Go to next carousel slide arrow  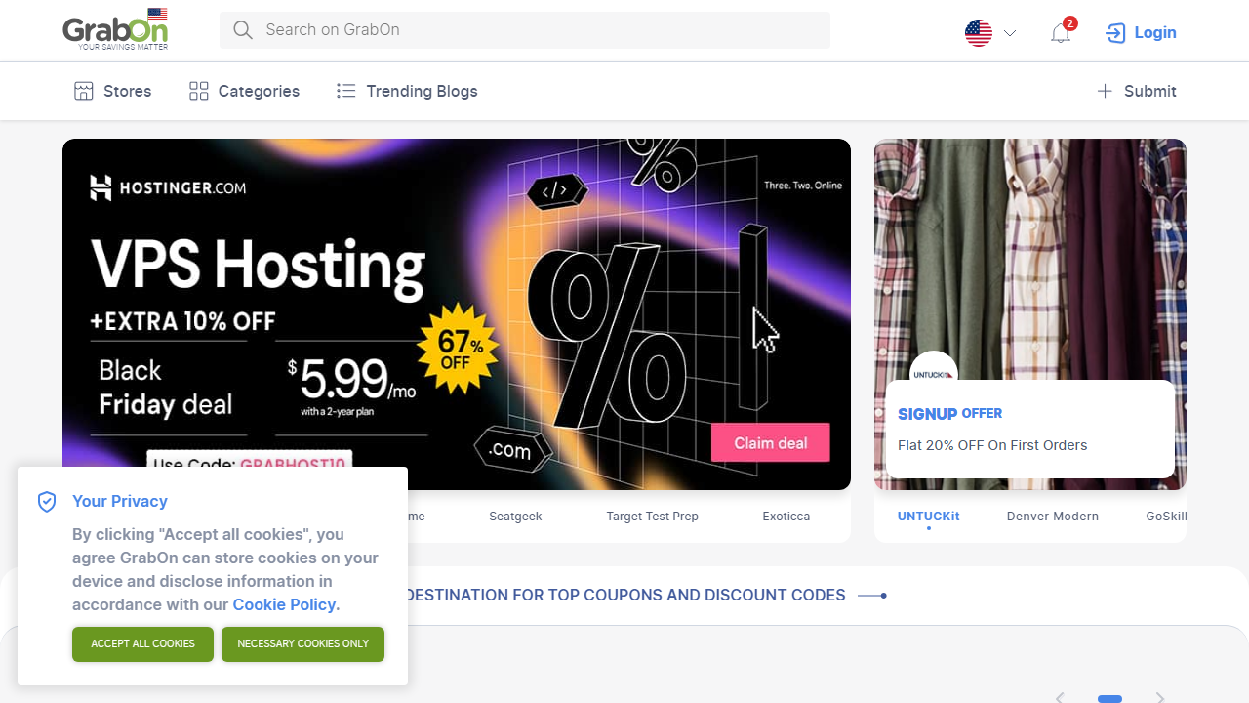point(1160,697)
